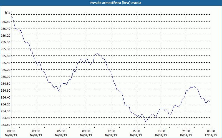The image size is (222, 138).
Task: Select the 934,20 scale value
Action: tap(6, 104)
